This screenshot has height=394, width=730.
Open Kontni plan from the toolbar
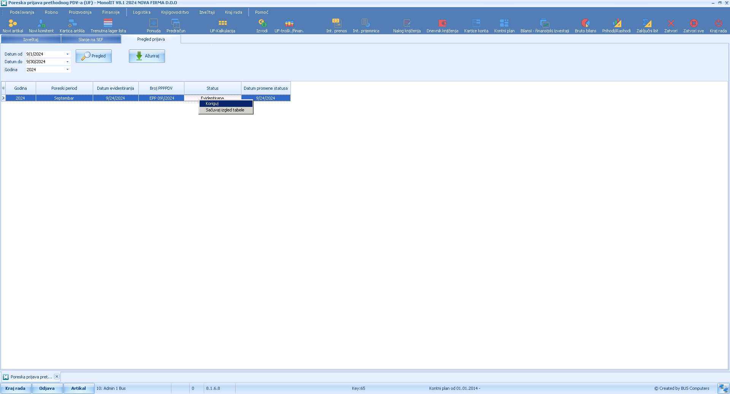click(x=504, y=26)
